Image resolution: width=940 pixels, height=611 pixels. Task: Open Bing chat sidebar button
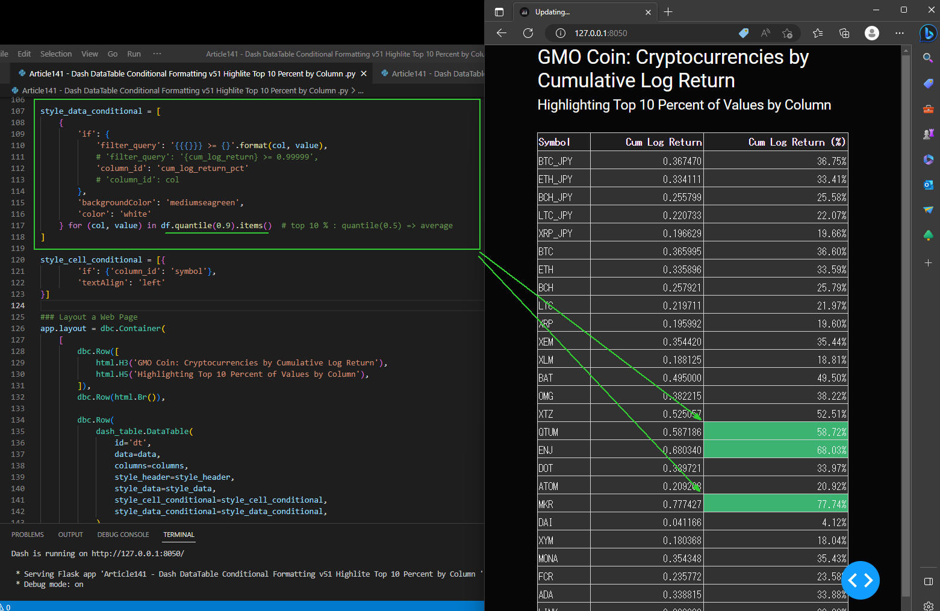click(x=928, y=33)
